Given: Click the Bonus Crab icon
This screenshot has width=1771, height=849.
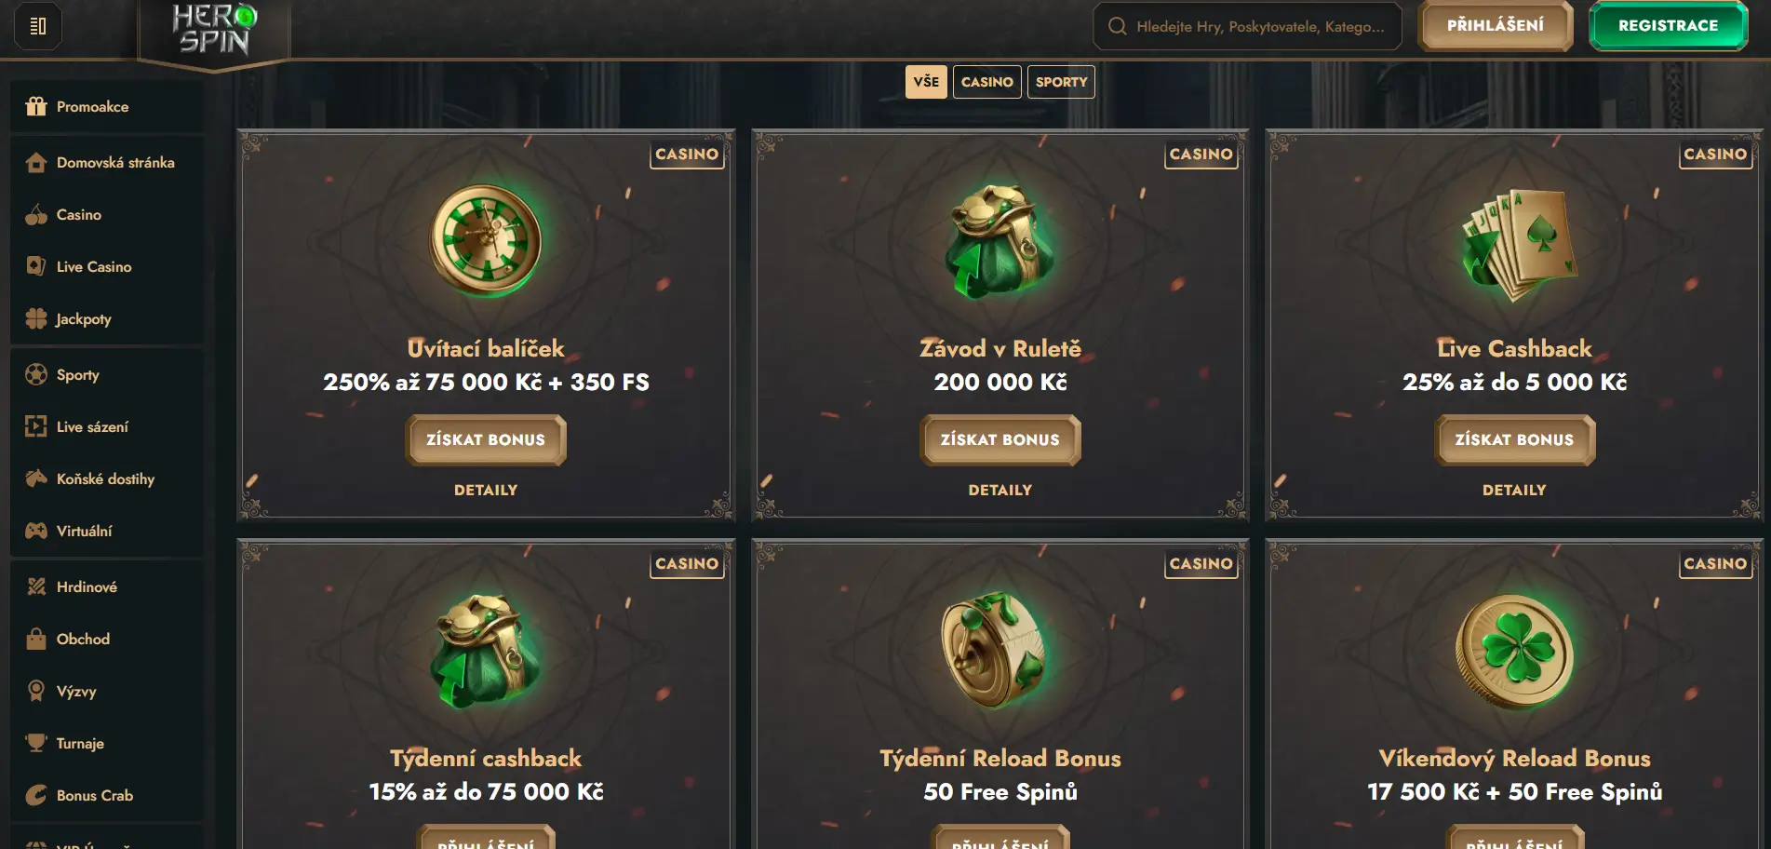Looking at the screenshot, I should point(36,795).
